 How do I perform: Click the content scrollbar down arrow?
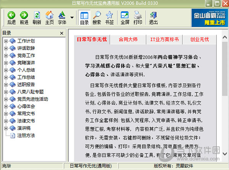click(225, 154)
